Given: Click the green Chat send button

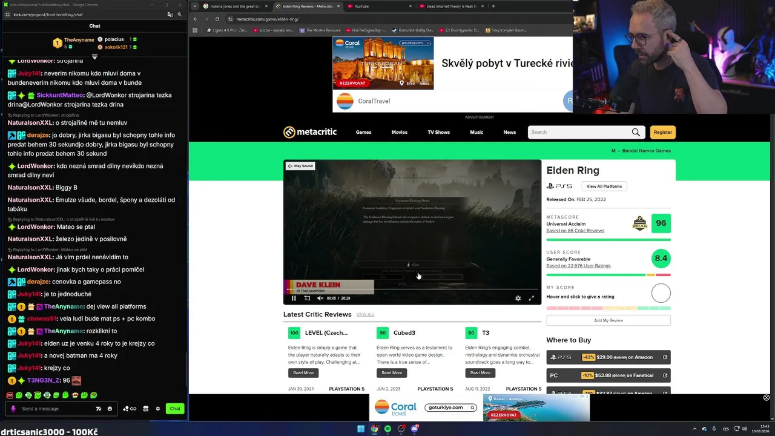Looking at the screenshot, I should [175, 409].
